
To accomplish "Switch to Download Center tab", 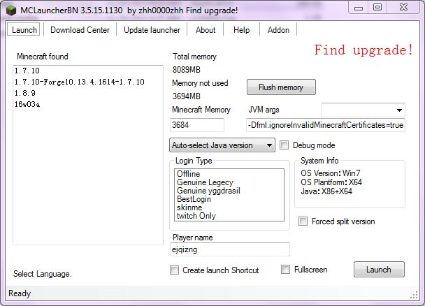I will click(80, 30).
